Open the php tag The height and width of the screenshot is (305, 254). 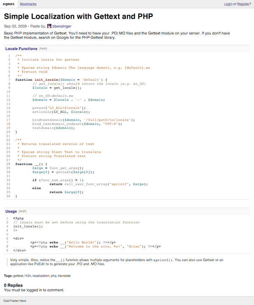pyautogui.click(x=53, y=276)
